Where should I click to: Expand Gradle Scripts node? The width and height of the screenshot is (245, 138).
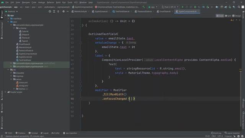point(5,92)
